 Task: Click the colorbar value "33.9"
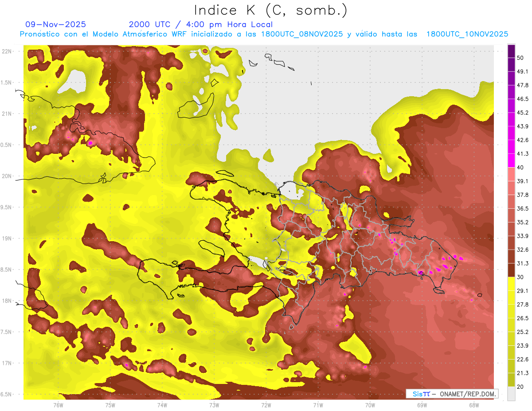point(523,236)
